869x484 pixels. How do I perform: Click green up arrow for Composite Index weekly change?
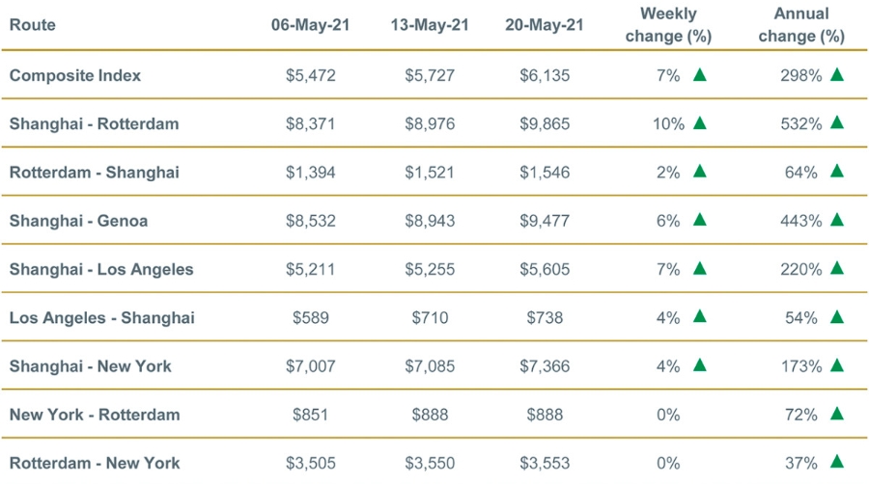point(700,74)
